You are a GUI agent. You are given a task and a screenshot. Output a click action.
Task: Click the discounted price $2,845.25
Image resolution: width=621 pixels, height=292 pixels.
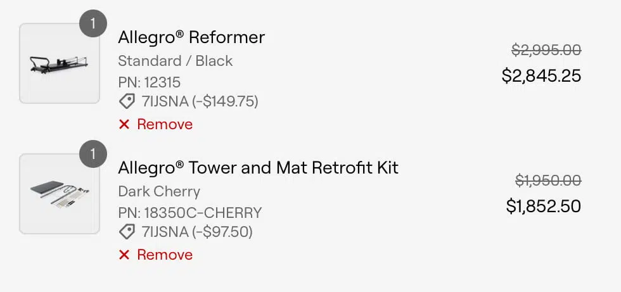541,75
